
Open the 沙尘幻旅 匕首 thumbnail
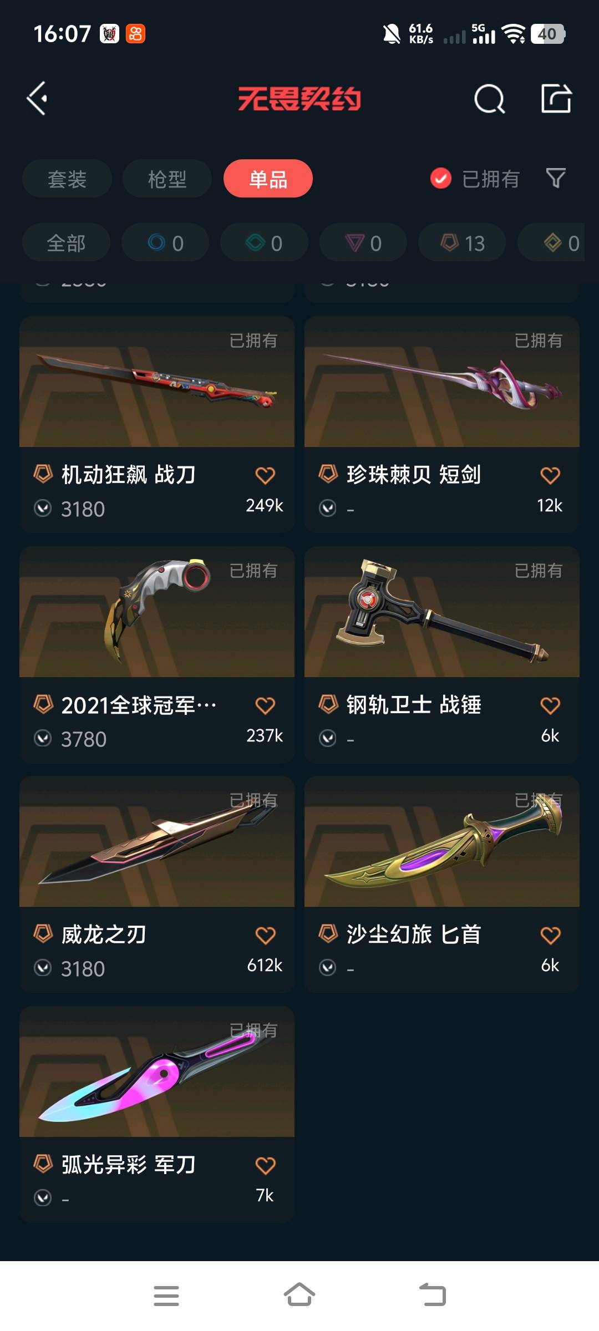(x=442, y=842)
